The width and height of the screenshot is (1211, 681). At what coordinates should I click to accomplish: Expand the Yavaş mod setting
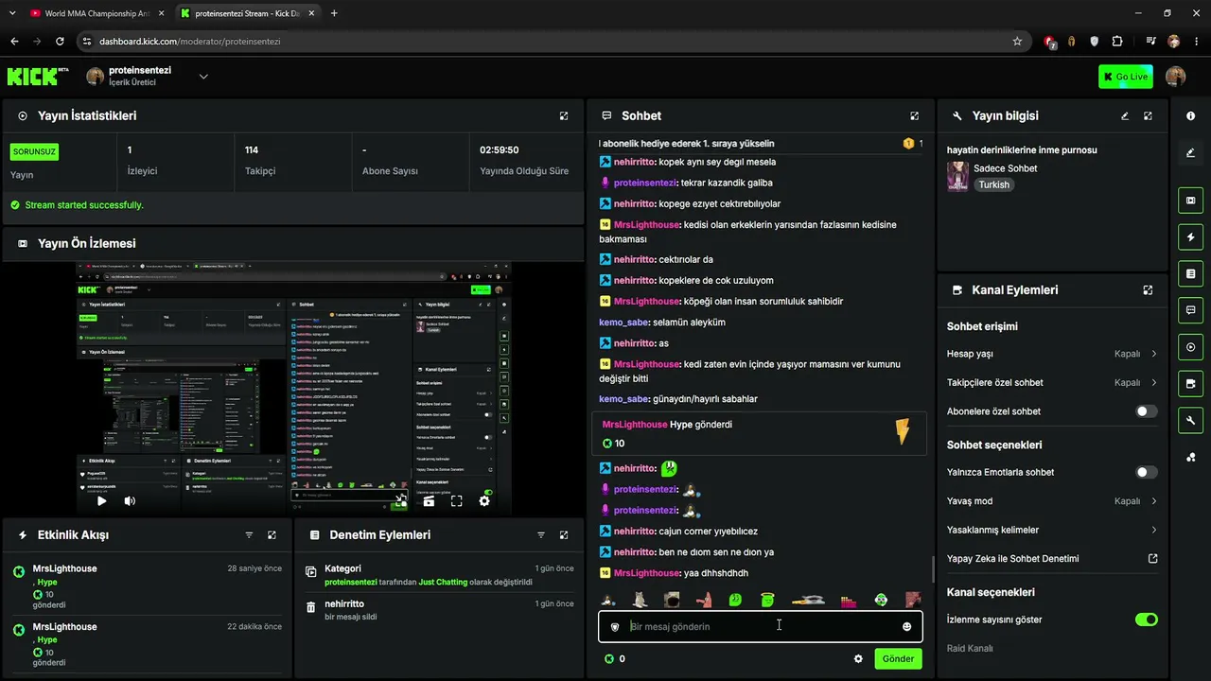tap(1052, 501)
